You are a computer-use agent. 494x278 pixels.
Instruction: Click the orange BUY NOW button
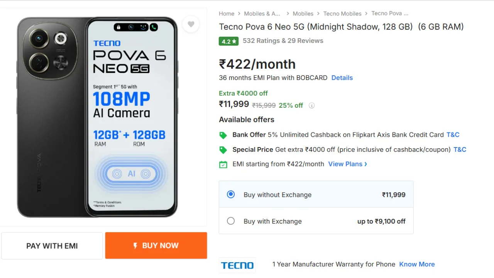coord(156,246)
